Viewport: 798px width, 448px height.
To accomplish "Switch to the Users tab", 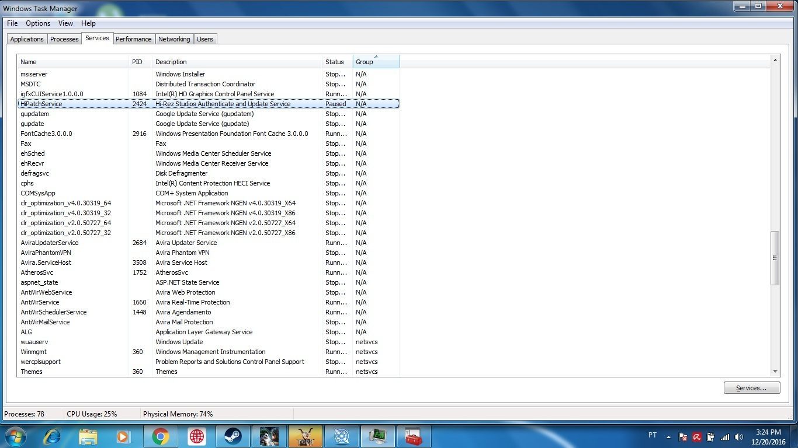I will click(205, 39).
